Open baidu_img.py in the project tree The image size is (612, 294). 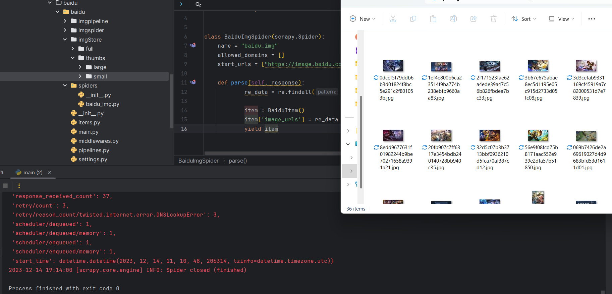[103, 104]
